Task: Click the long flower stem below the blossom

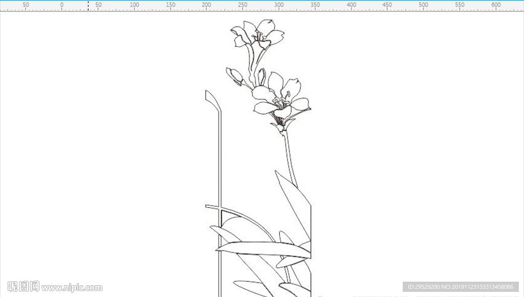Action: tap(290, 157)
